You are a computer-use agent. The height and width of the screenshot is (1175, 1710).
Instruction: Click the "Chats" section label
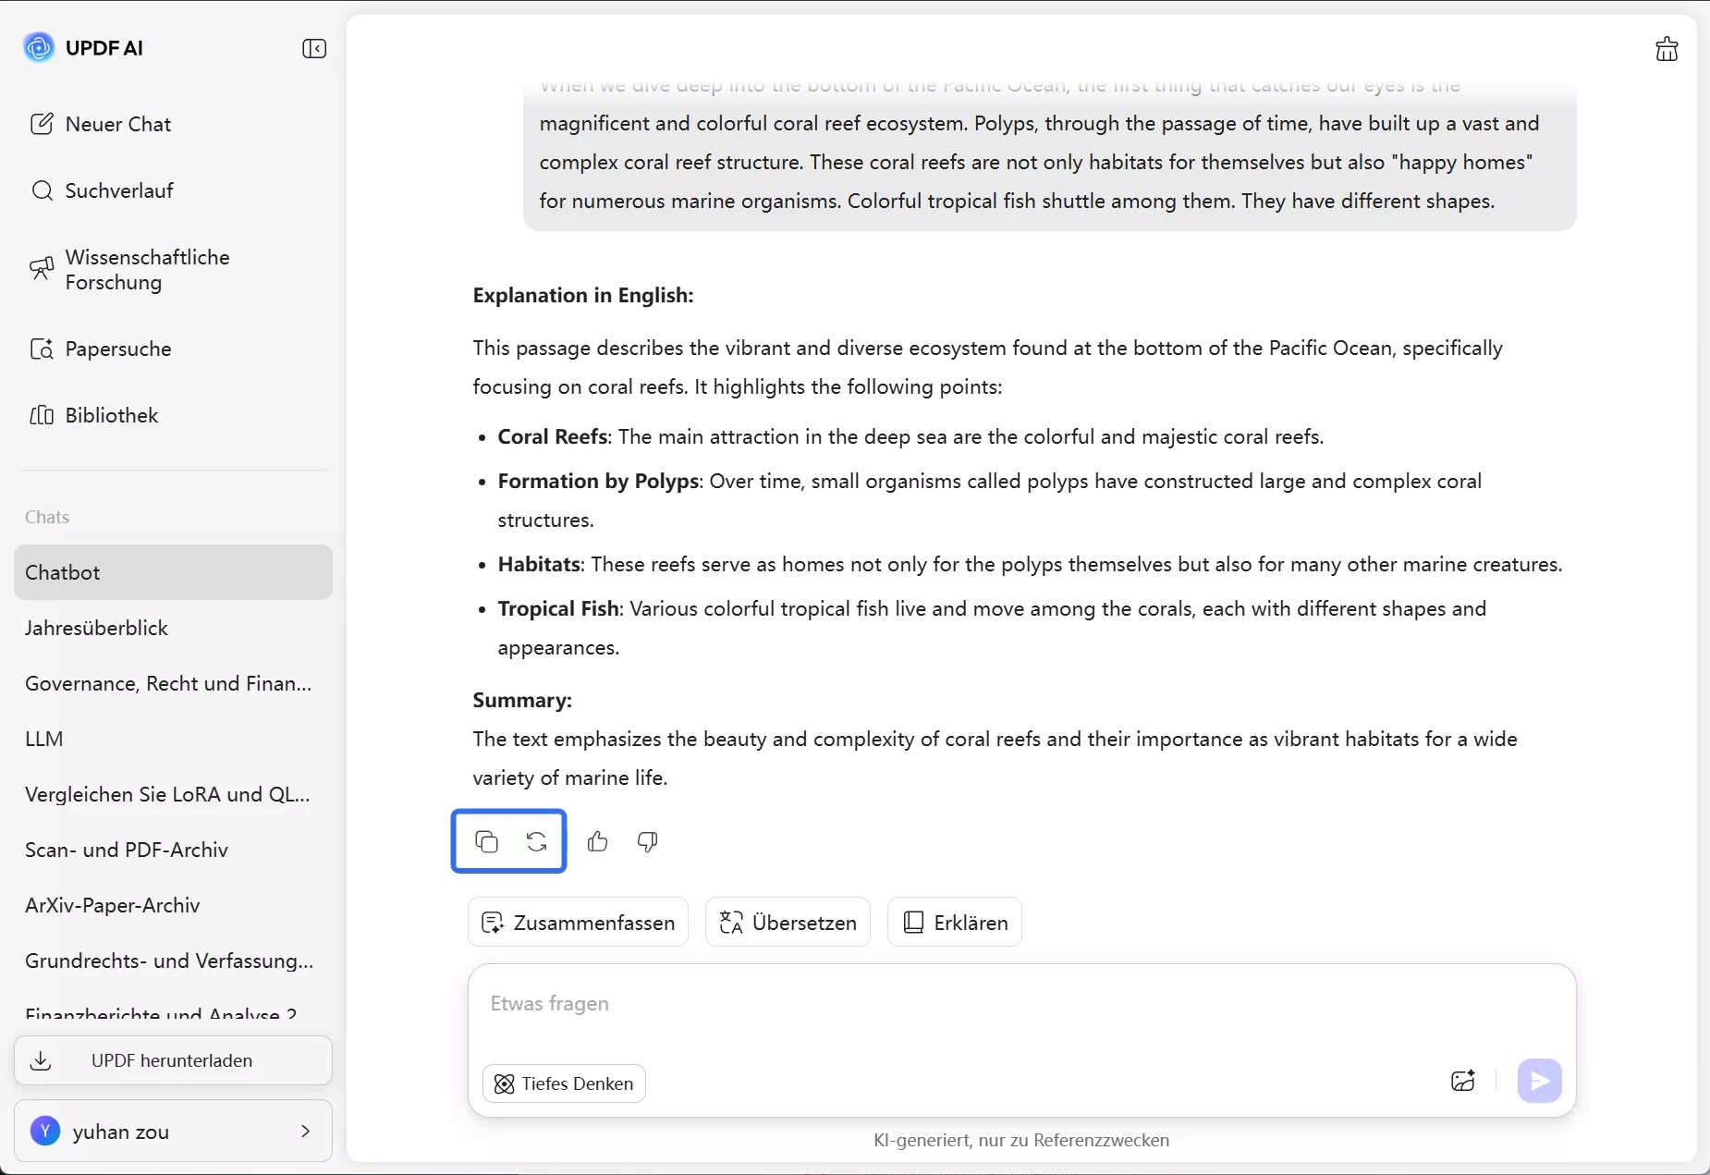(x=47, y=517)
